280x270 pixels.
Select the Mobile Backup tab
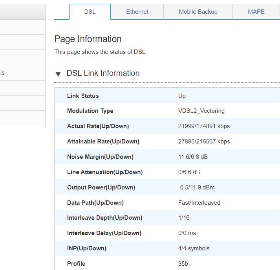pos(198,12)
